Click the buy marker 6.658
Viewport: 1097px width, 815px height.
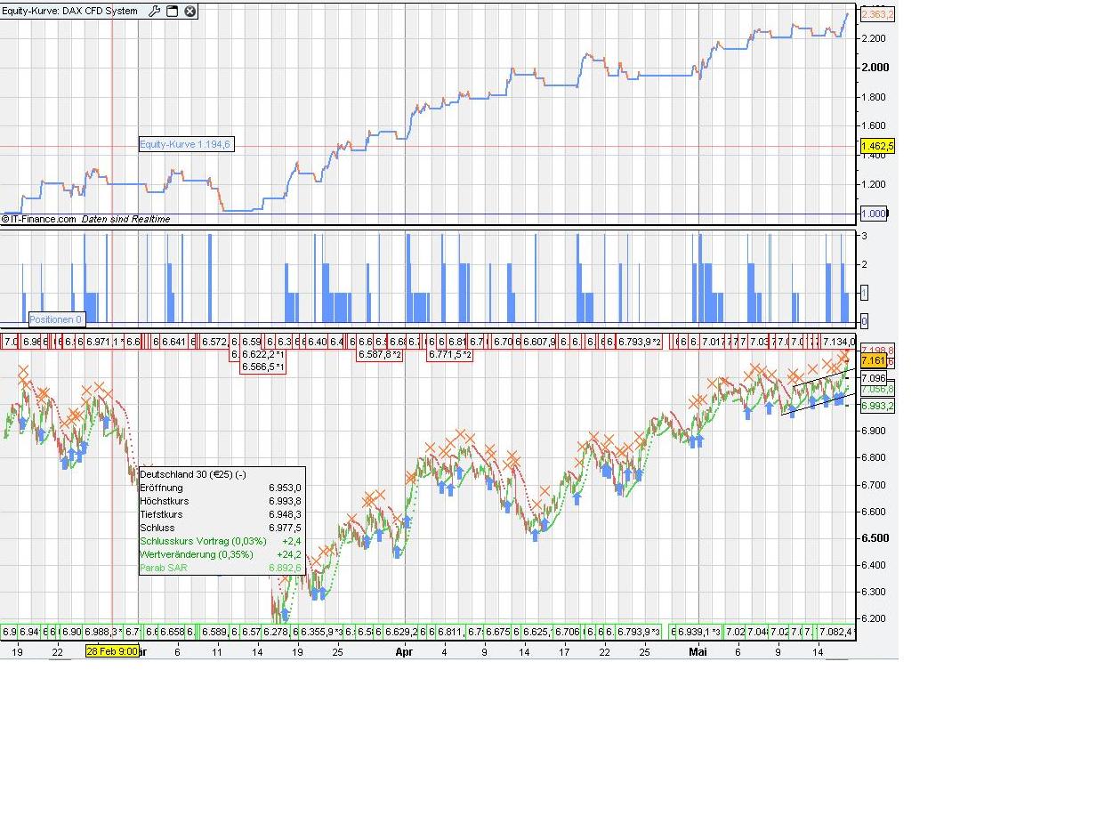pyautogui.click(x=173, y=632)
